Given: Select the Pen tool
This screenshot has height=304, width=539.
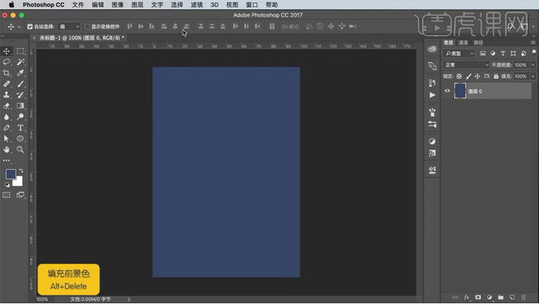Looking at the screenshot, I should point(6,128).
